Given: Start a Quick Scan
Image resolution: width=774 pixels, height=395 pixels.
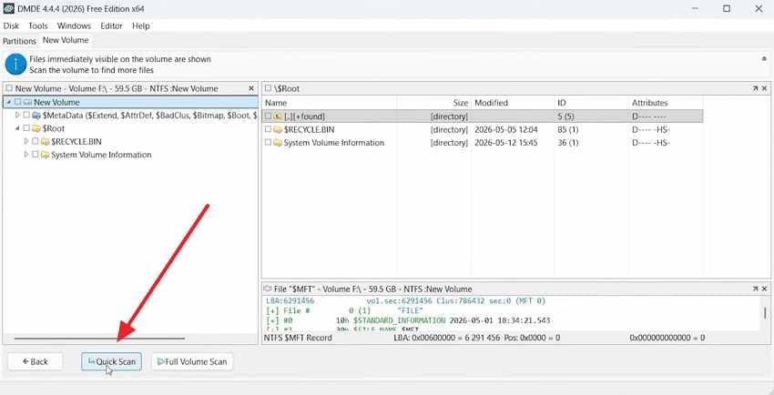Looking at the screenshot, I should pyautogui.click(x=112, y=361).
